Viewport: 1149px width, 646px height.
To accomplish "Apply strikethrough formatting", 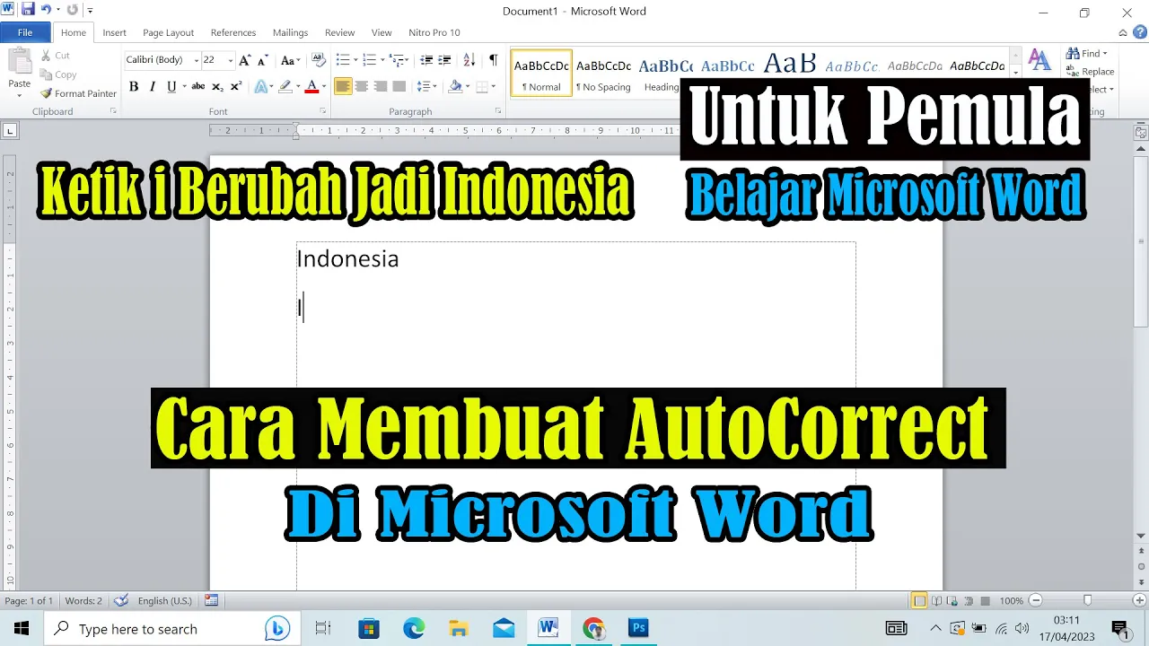I will 197,86.
